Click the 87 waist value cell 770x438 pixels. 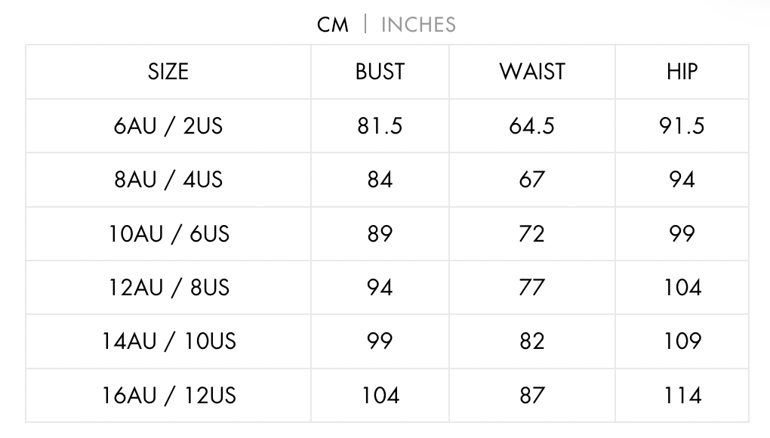pyautogui.click(x=531, y=395)
